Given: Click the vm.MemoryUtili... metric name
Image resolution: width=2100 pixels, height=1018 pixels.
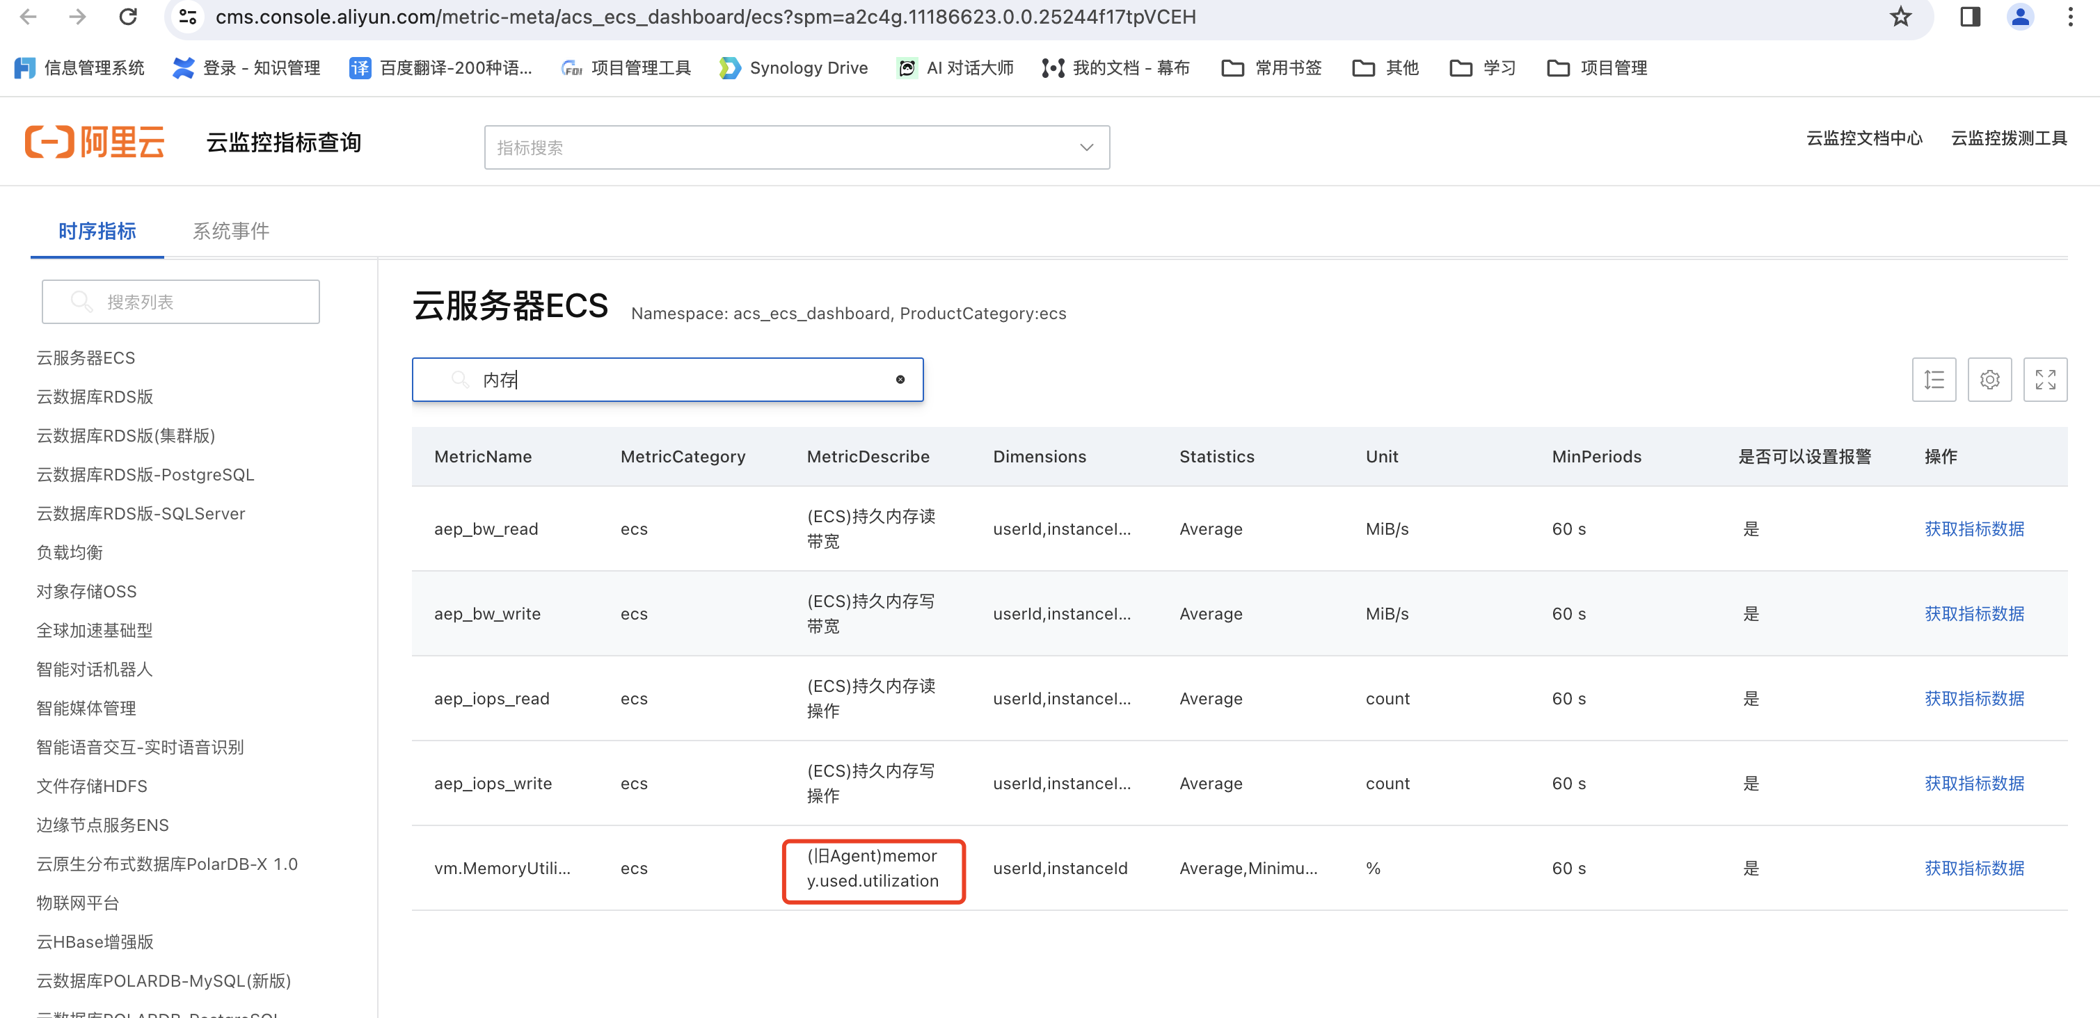Looking at the screenshot, I should click(x=502, y=868).
